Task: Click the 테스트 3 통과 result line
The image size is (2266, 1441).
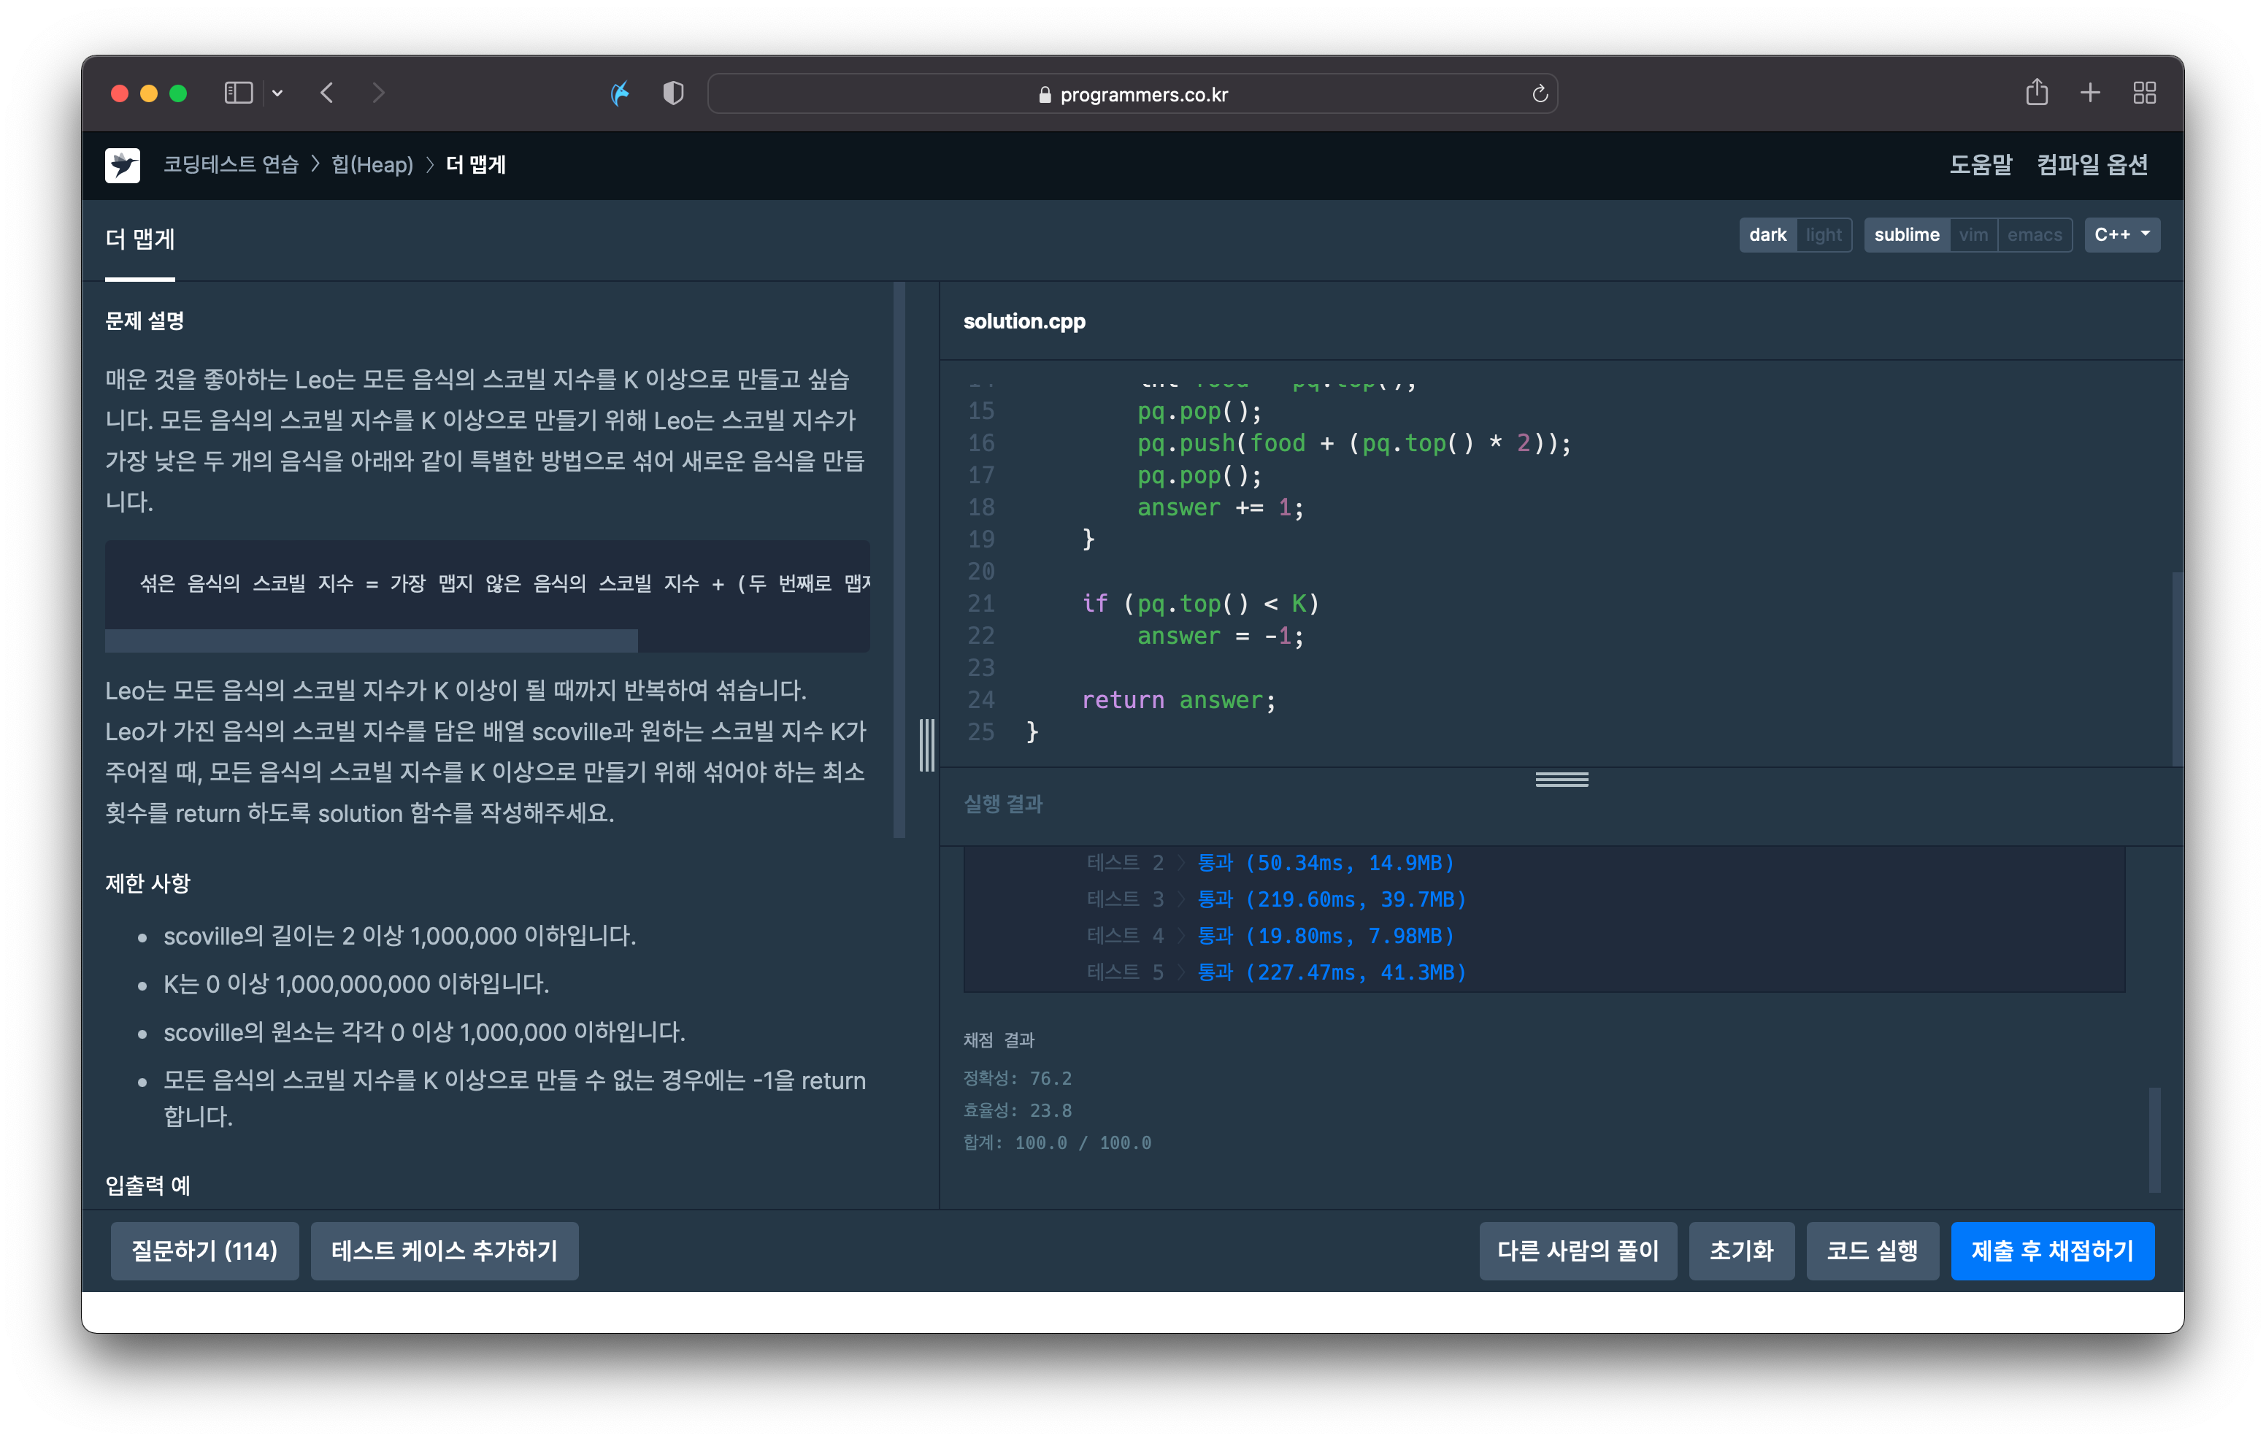Action: (1276, 899)
